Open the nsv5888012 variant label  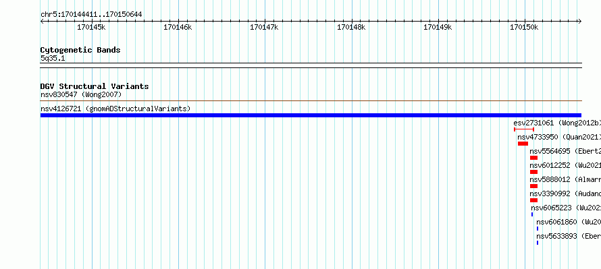[565, 179]
